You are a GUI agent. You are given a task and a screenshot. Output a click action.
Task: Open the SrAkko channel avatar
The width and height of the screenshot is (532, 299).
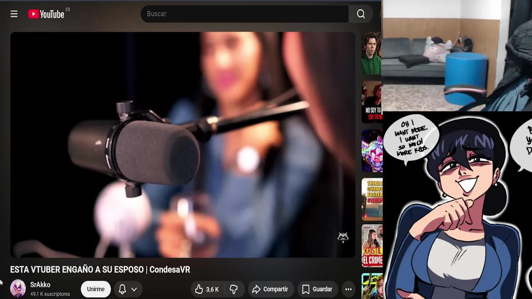[x=18, y=289]
